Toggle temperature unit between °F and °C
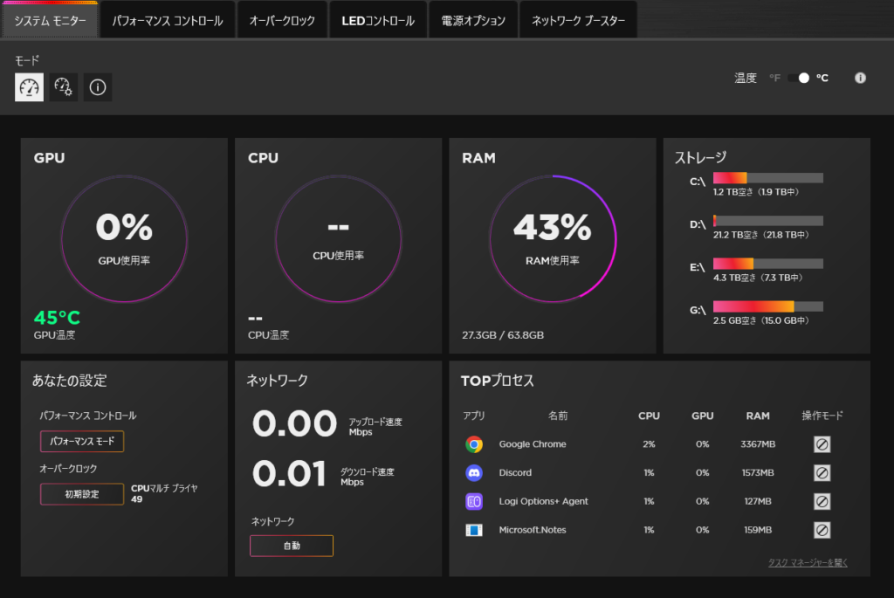This screenshot has width=894, height=598. click(x=799, y=78)
